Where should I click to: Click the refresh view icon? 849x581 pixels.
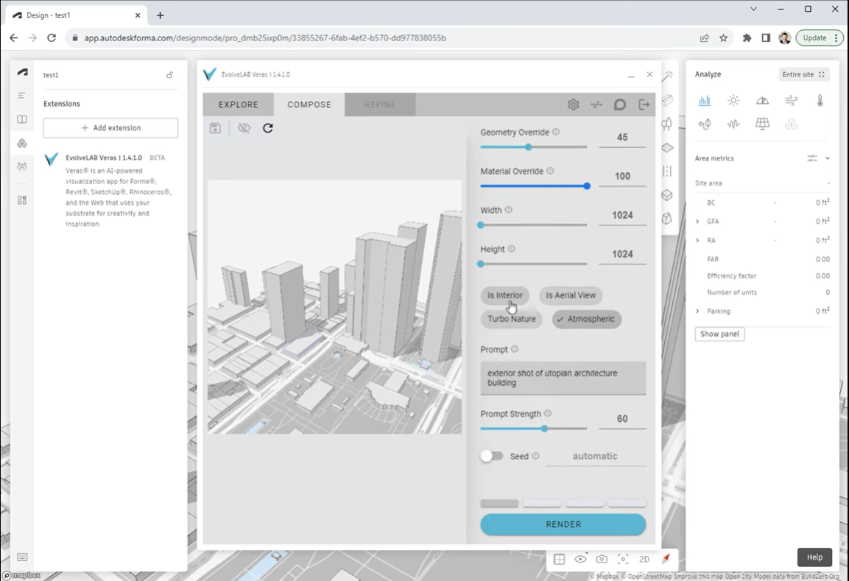pos(268,128)
